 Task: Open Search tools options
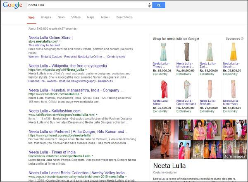tap(124, 17)
